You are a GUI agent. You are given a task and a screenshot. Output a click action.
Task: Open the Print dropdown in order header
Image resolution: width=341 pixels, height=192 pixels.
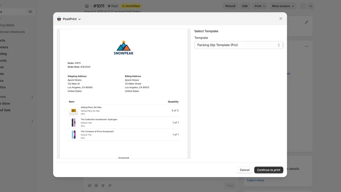pyautogui.click(x=260, y=6)
